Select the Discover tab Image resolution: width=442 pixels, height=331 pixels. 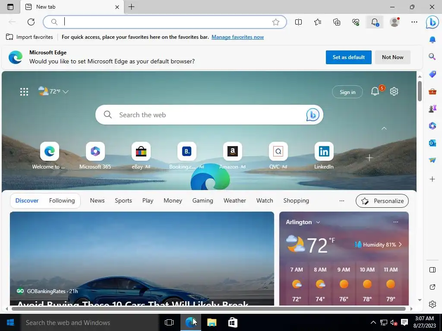(27, 201)
